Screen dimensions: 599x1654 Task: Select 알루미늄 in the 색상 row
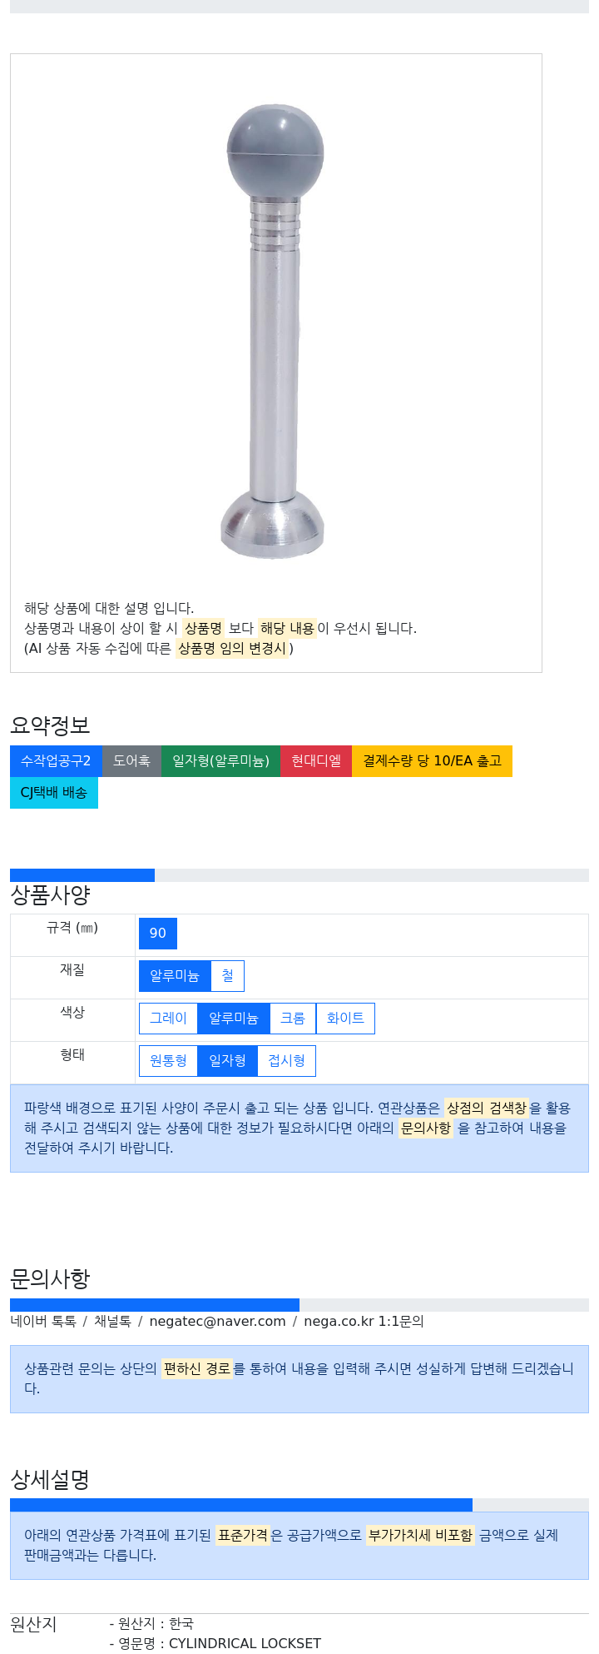tap(234, 1019)
